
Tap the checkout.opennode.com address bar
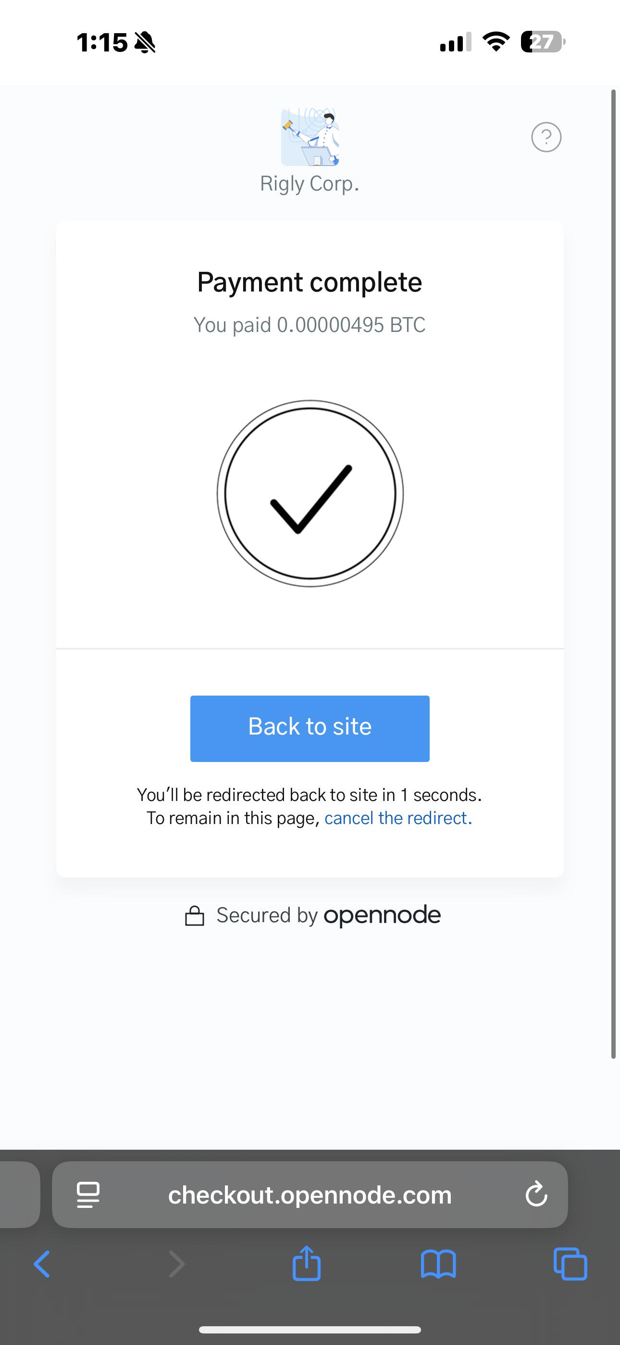(310, 1194)
